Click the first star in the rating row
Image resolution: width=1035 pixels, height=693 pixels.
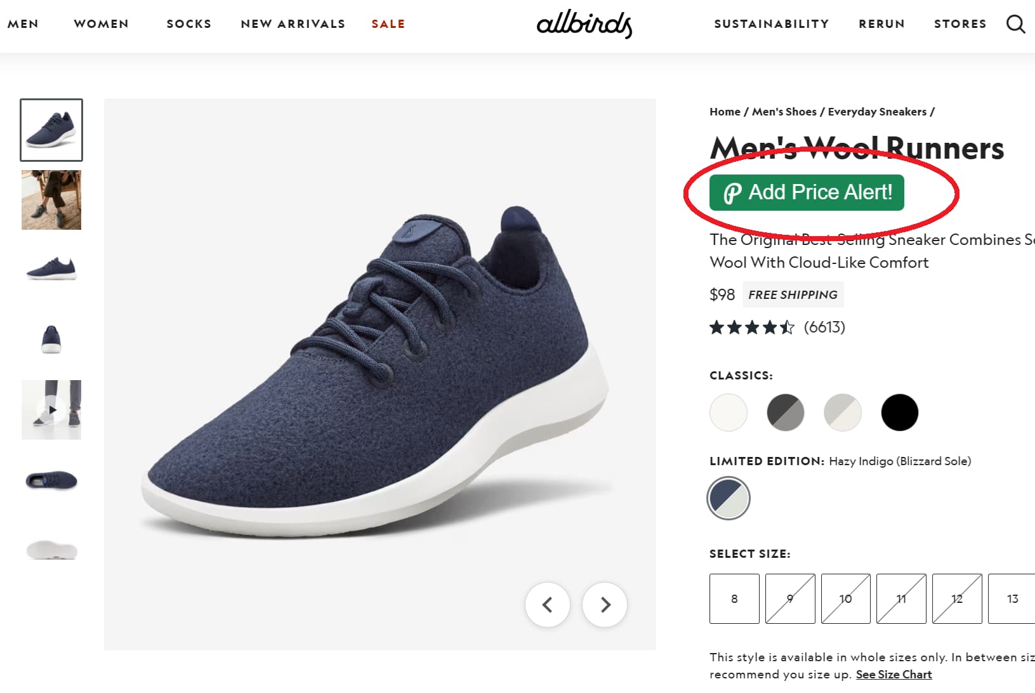click(x=716, y=327)
